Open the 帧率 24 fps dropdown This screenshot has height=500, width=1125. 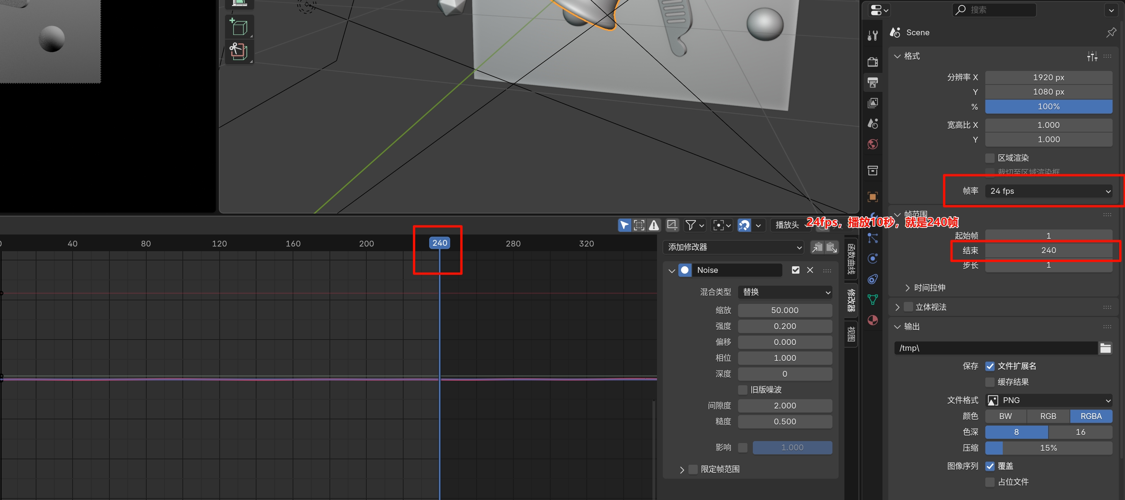[x=1048, y=191]
